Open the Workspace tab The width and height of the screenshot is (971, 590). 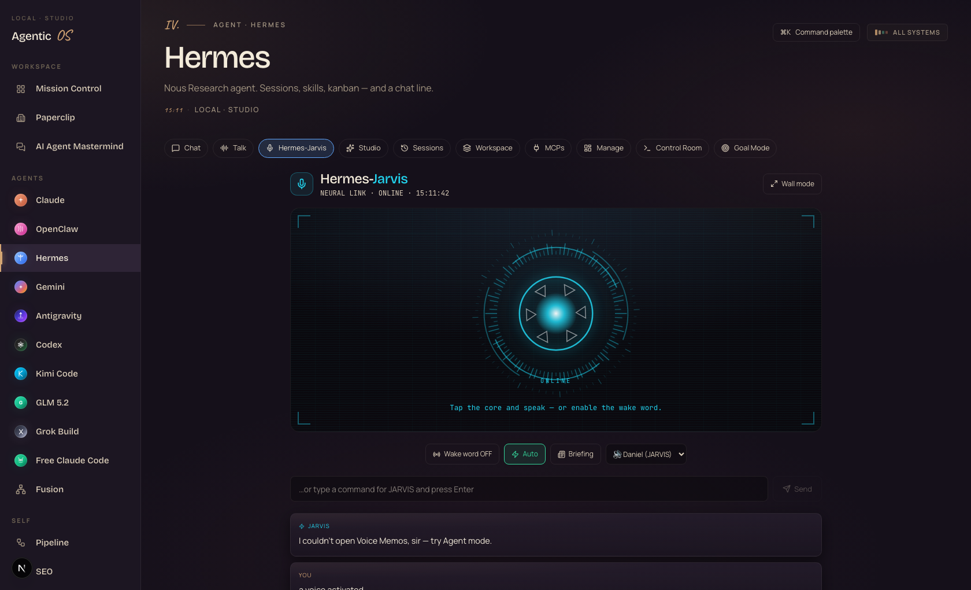pos(488,148)
